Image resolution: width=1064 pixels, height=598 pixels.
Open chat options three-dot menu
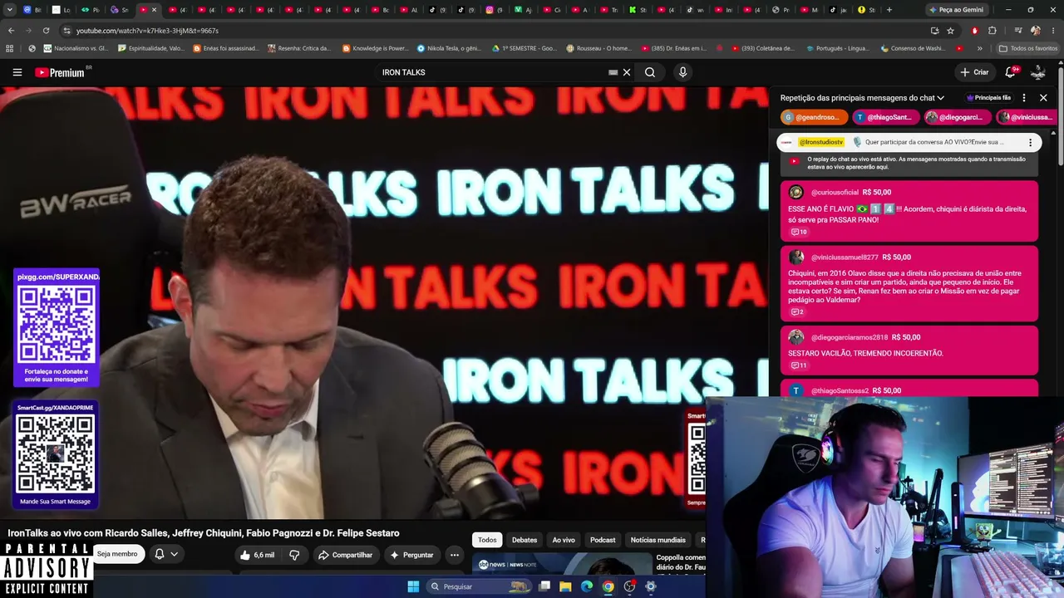[x=1024, y=98]
